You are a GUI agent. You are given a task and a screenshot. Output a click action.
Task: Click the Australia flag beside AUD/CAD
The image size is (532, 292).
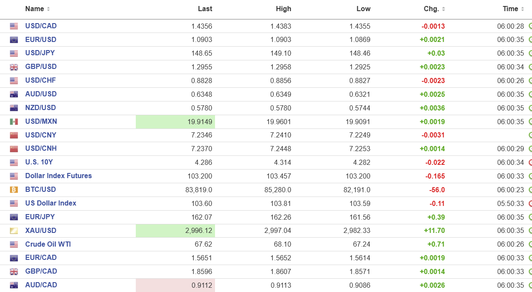[x=14, y=285]
